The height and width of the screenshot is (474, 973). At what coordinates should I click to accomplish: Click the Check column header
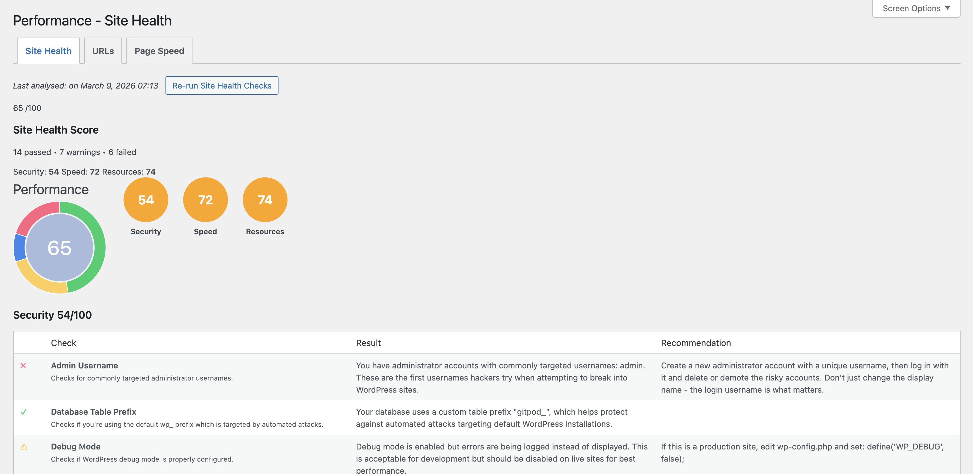(x=63, y=343)
